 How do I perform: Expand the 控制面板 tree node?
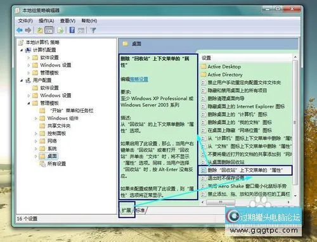click(x=36, y=134)
